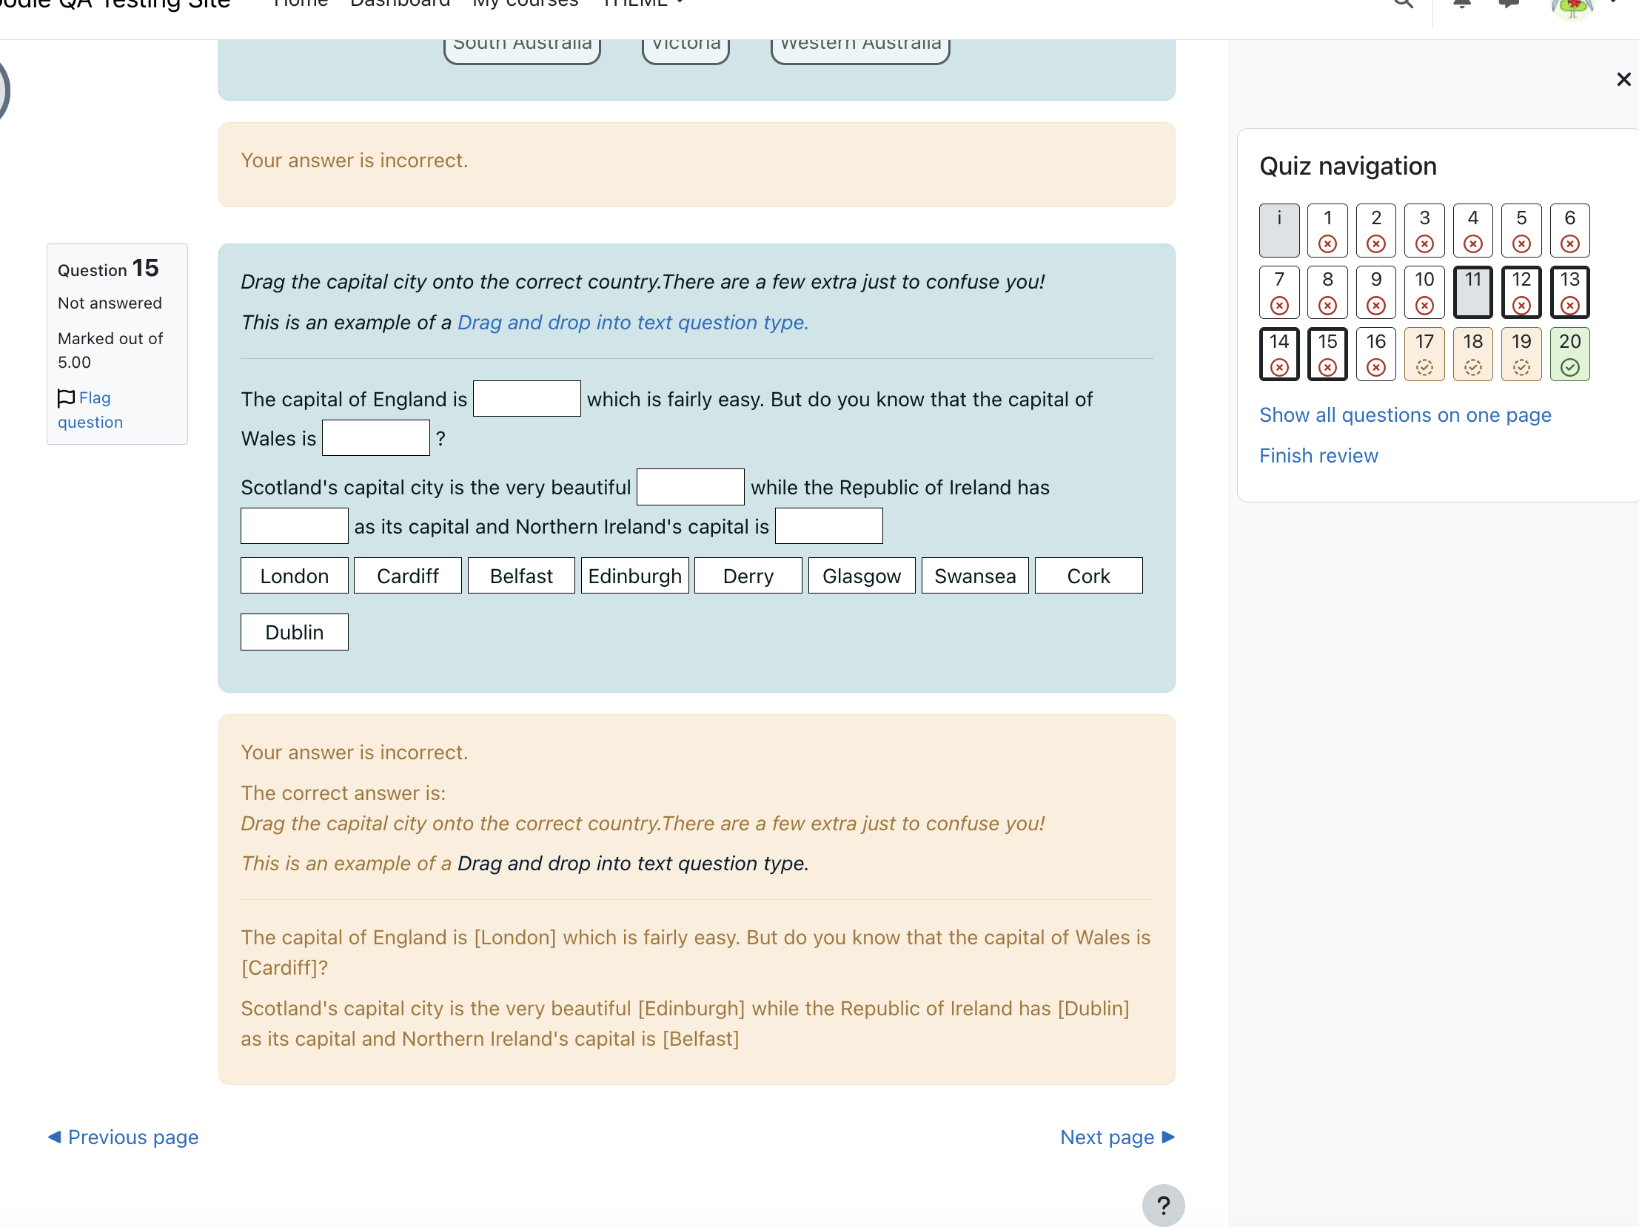Jump to question 15 in navigation
The image size is (1639, 1227).
point(1327,354)
